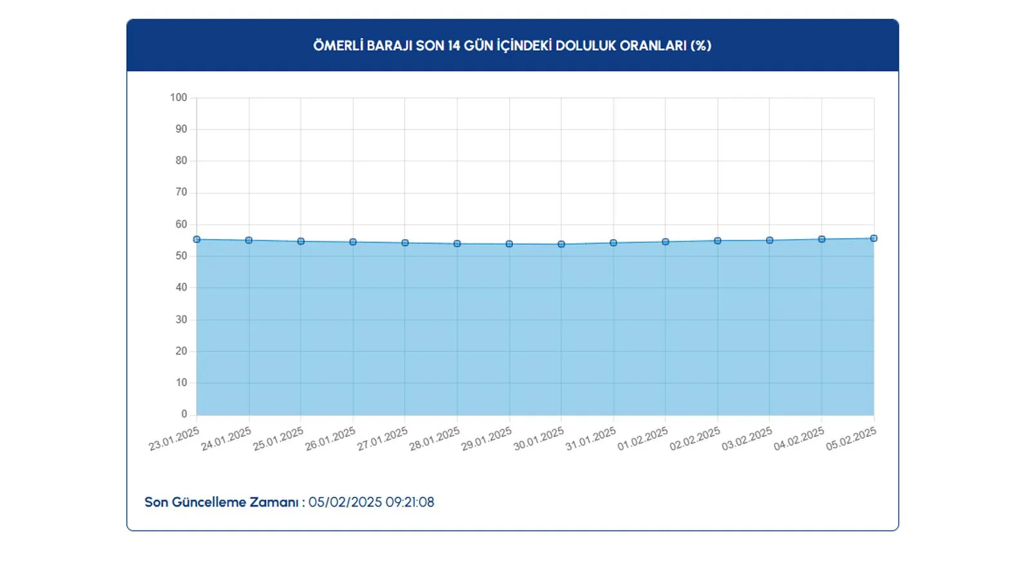Click the lowest point marker at 30.01.2025
Screen dimensions: 1031x580
(x=561, y=244)
